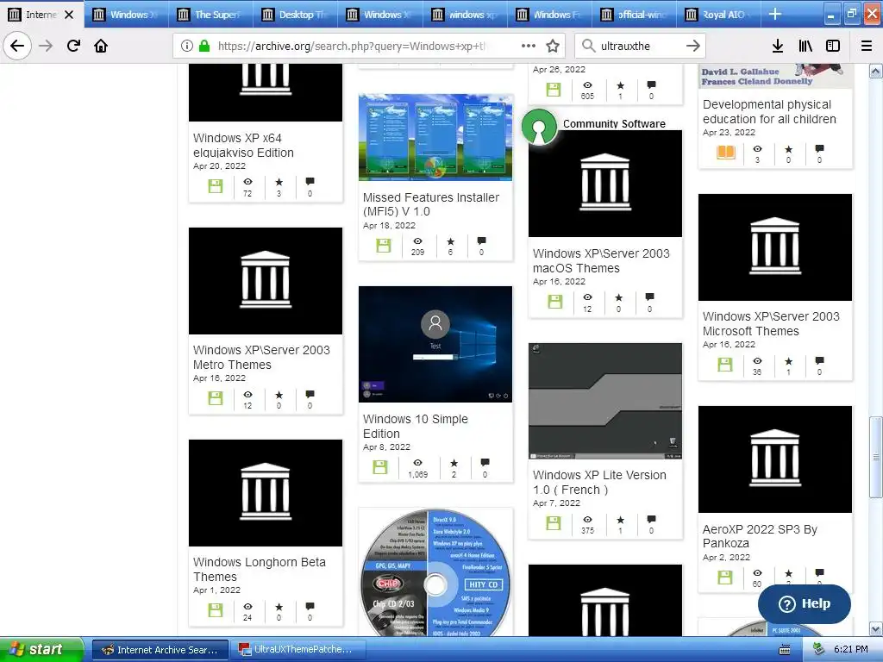The height and width of the screenshot is (662, 883).
Task: Open Windows 10 Simple Edition login thumbnail
Action: [435, 345]
